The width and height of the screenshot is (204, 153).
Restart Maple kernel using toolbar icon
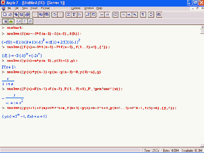pyautogui.click(x=159, y=14)
